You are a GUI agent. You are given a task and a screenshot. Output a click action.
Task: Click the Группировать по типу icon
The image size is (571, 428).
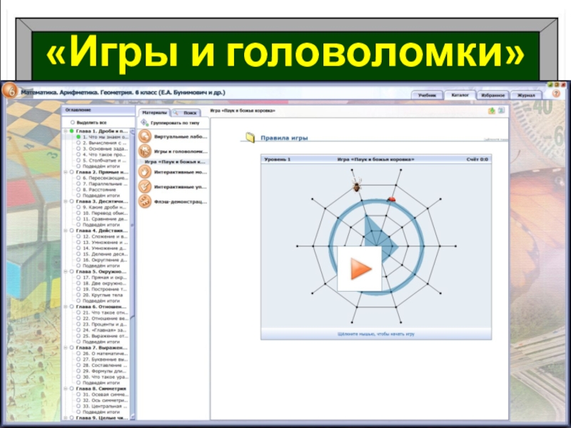(x=145, y=123)
